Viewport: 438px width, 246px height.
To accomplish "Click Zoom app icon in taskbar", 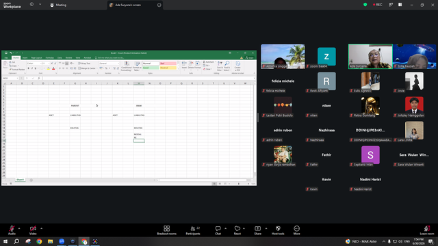I will [62, 241].
